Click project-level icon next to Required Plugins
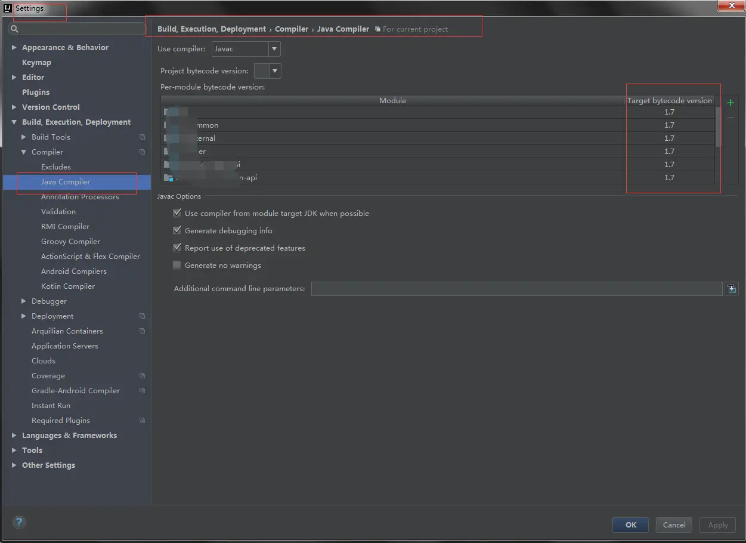This screenshot has height=543, width=746. click(x=142, y=421)
